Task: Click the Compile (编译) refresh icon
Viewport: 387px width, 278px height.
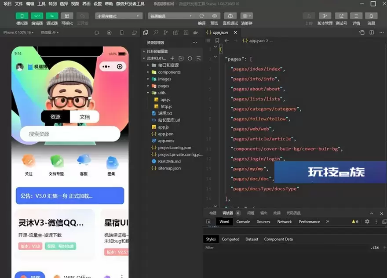Action: click(x=202, y=16)
